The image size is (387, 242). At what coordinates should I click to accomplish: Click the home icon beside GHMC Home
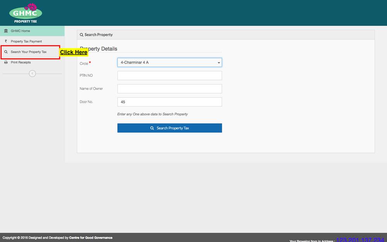pos(6,31)
